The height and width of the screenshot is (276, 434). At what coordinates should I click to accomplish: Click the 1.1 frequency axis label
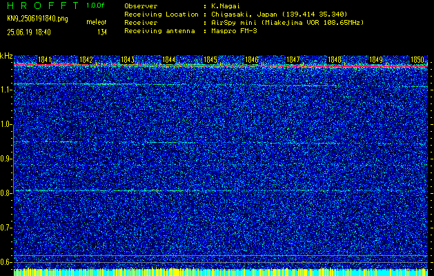pos(6,90)
